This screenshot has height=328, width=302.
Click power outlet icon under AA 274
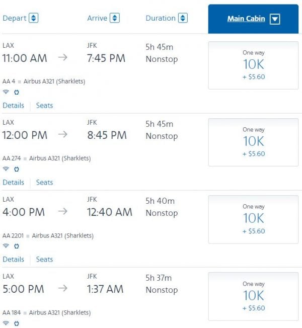pyautogui.click(x=16, y=169)
